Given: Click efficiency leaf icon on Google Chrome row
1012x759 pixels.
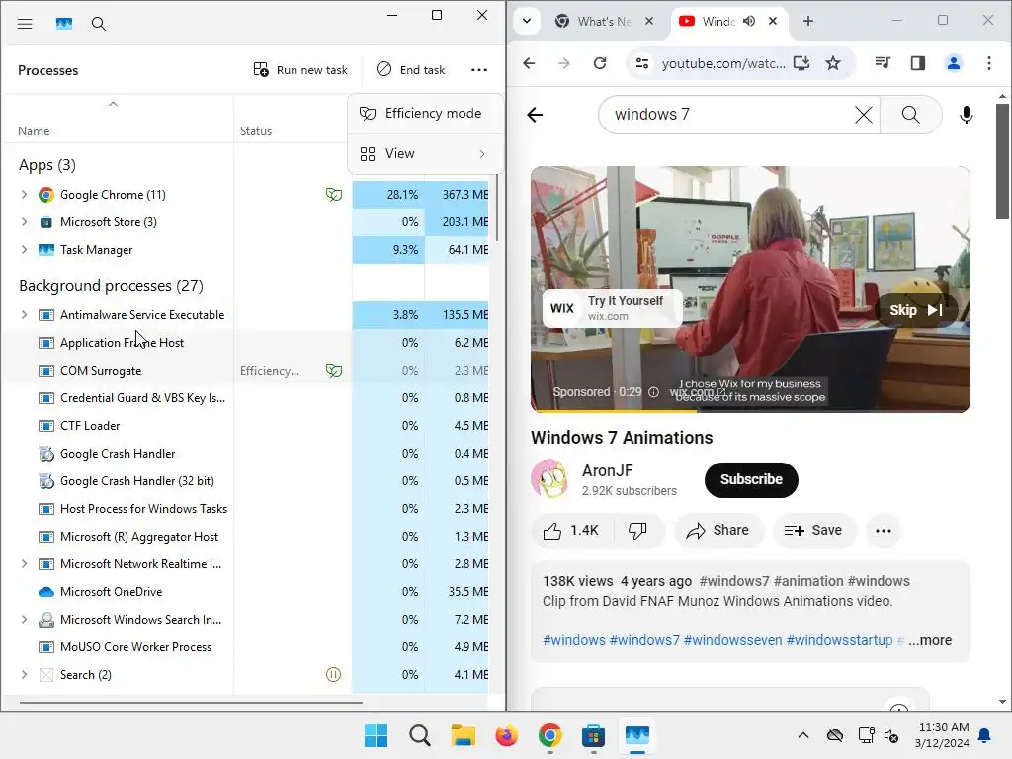Looking at the screenshot, I should 334,194.
